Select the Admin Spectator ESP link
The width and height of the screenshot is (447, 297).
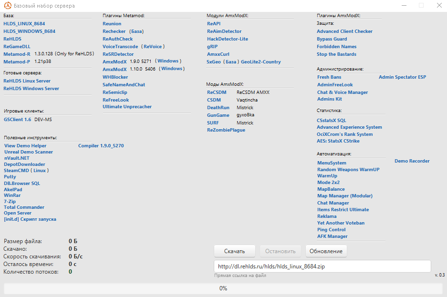403,77
